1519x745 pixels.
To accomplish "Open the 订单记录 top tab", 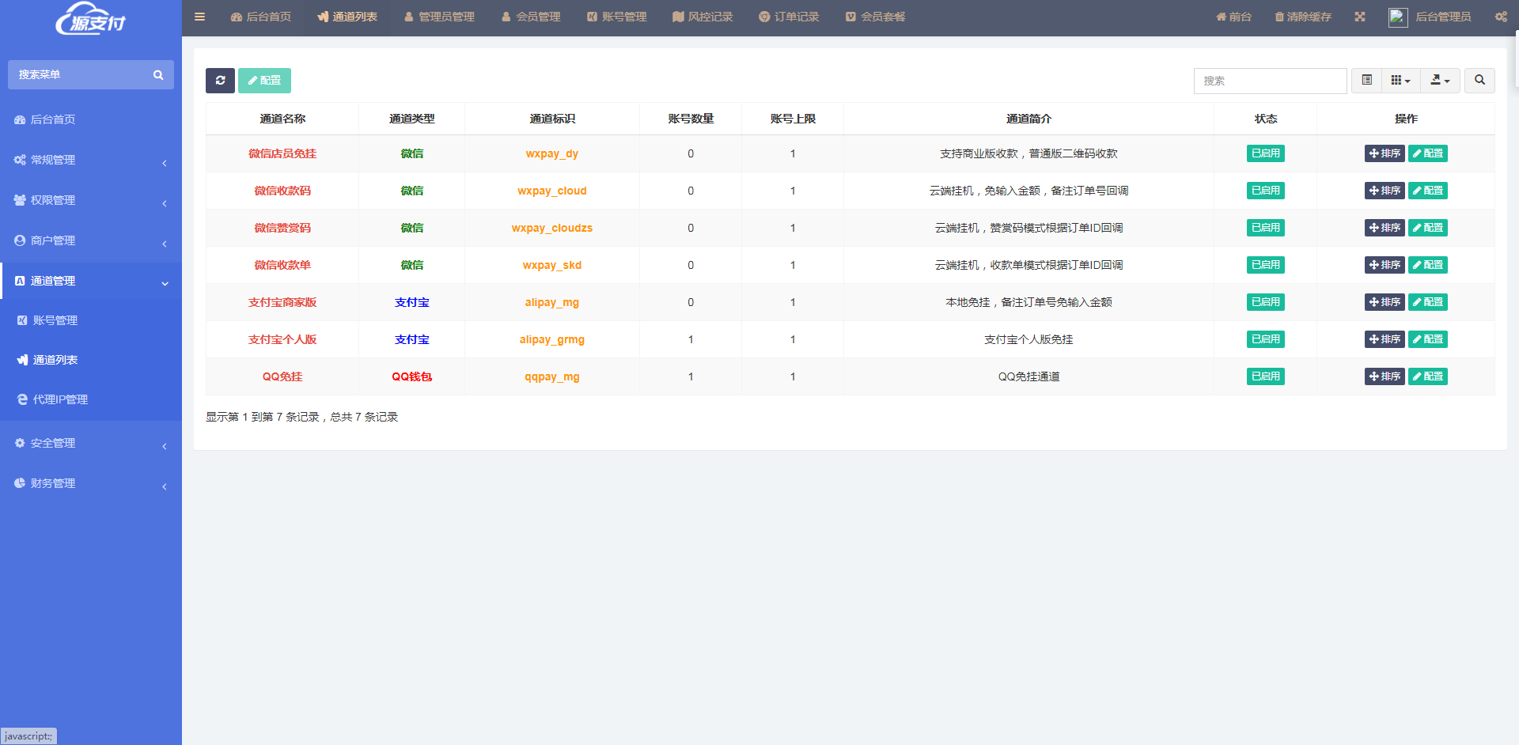I will tap(789, 17).
